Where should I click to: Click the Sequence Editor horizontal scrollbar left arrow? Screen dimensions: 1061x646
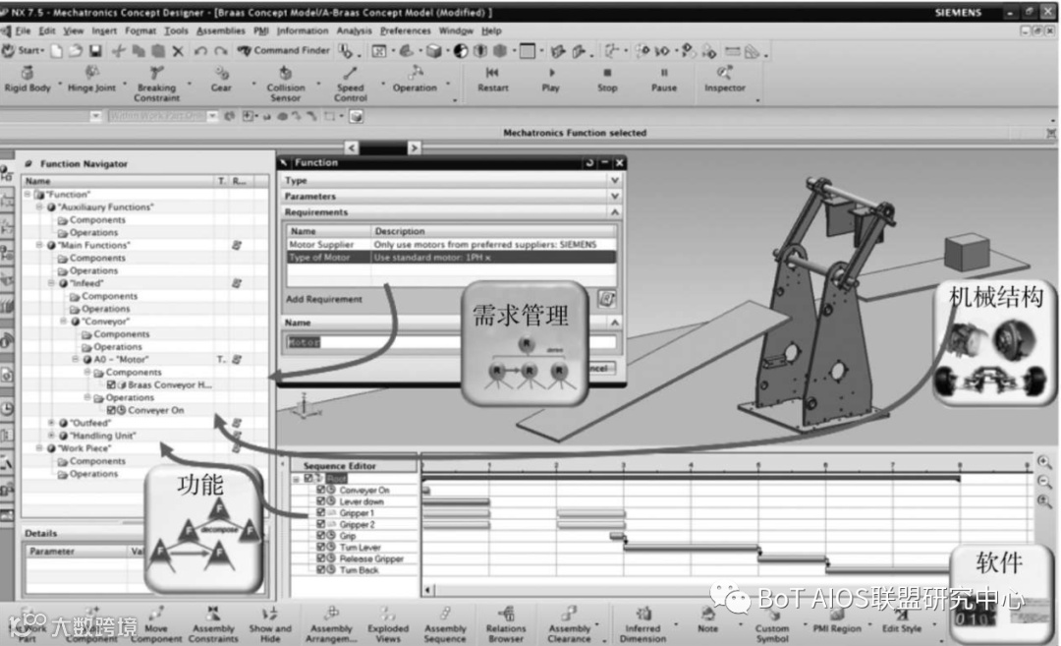pyautogui.click(x=427, y=590)
